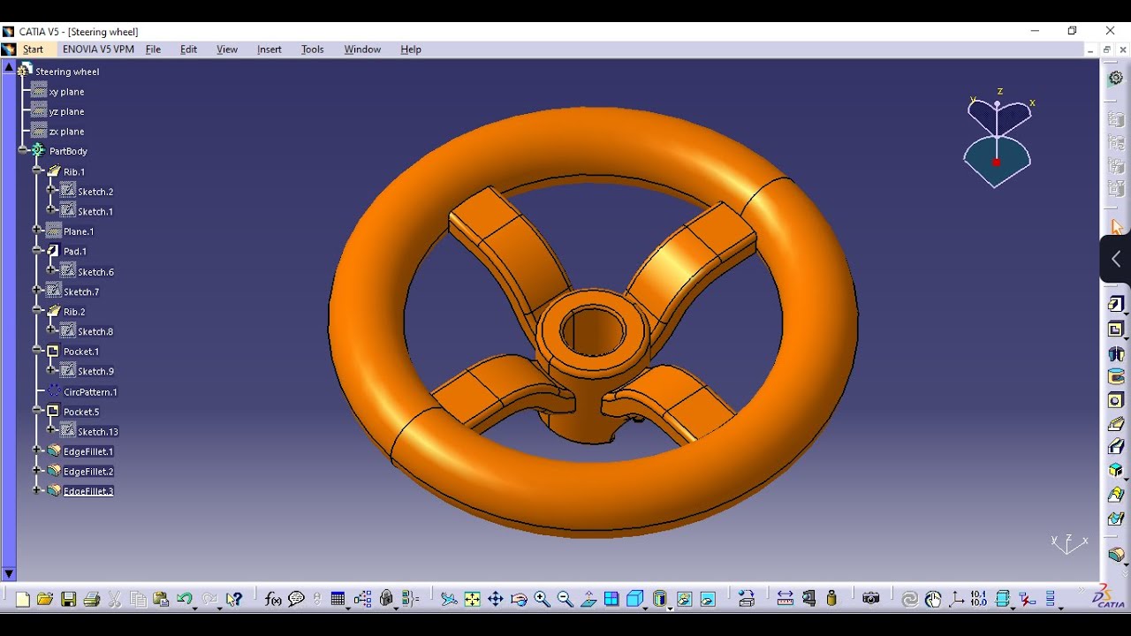Open the Insert menu
1131x636 pixels.
point(269,49)
